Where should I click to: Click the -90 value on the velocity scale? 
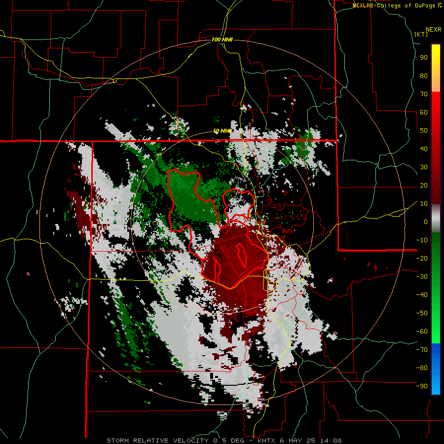pos(422,386)
